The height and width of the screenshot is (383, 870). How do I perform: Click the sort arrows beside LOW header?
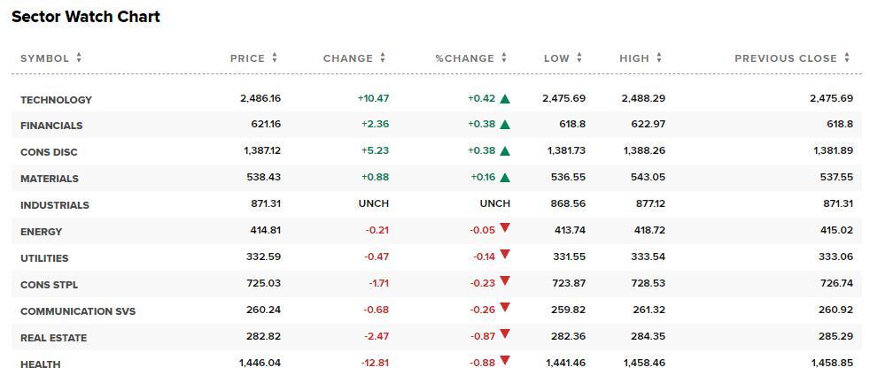[x=579, y=58]
